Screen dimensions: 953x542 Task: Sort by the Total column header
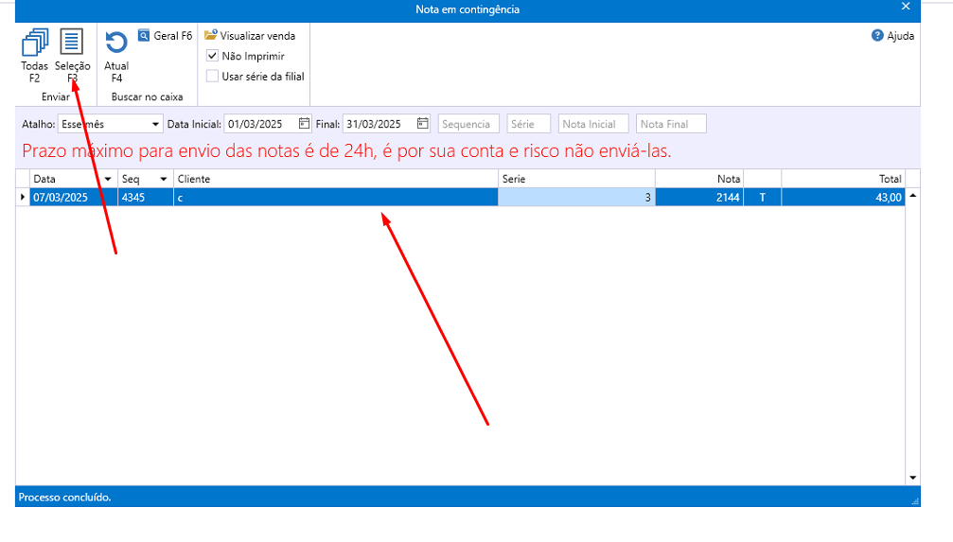841,179
